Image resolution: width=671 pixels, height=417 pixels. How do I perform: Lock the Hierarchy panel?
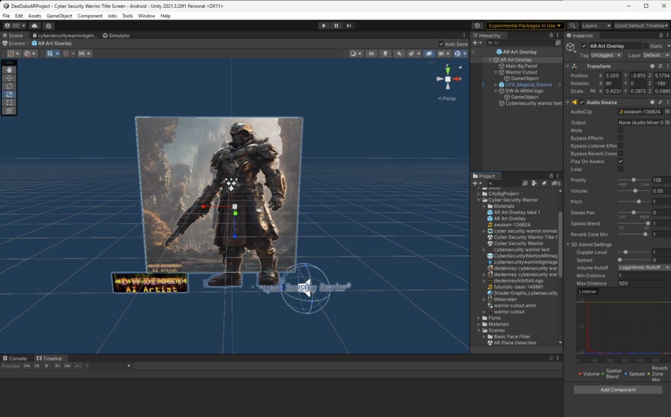pyautogui.click(x=550, y=35)
